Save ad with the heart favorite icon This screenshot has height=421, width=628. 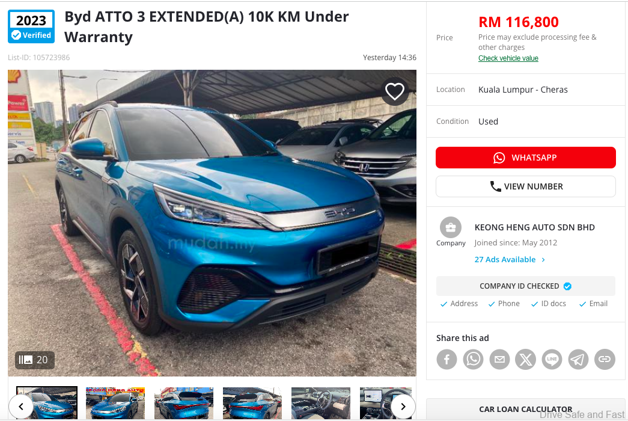coord(394,92)
